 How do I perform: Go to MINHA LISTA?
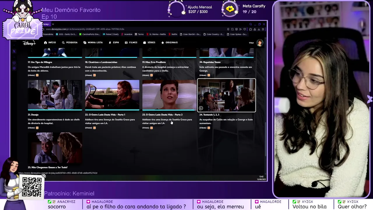click(x=93, y=43)
